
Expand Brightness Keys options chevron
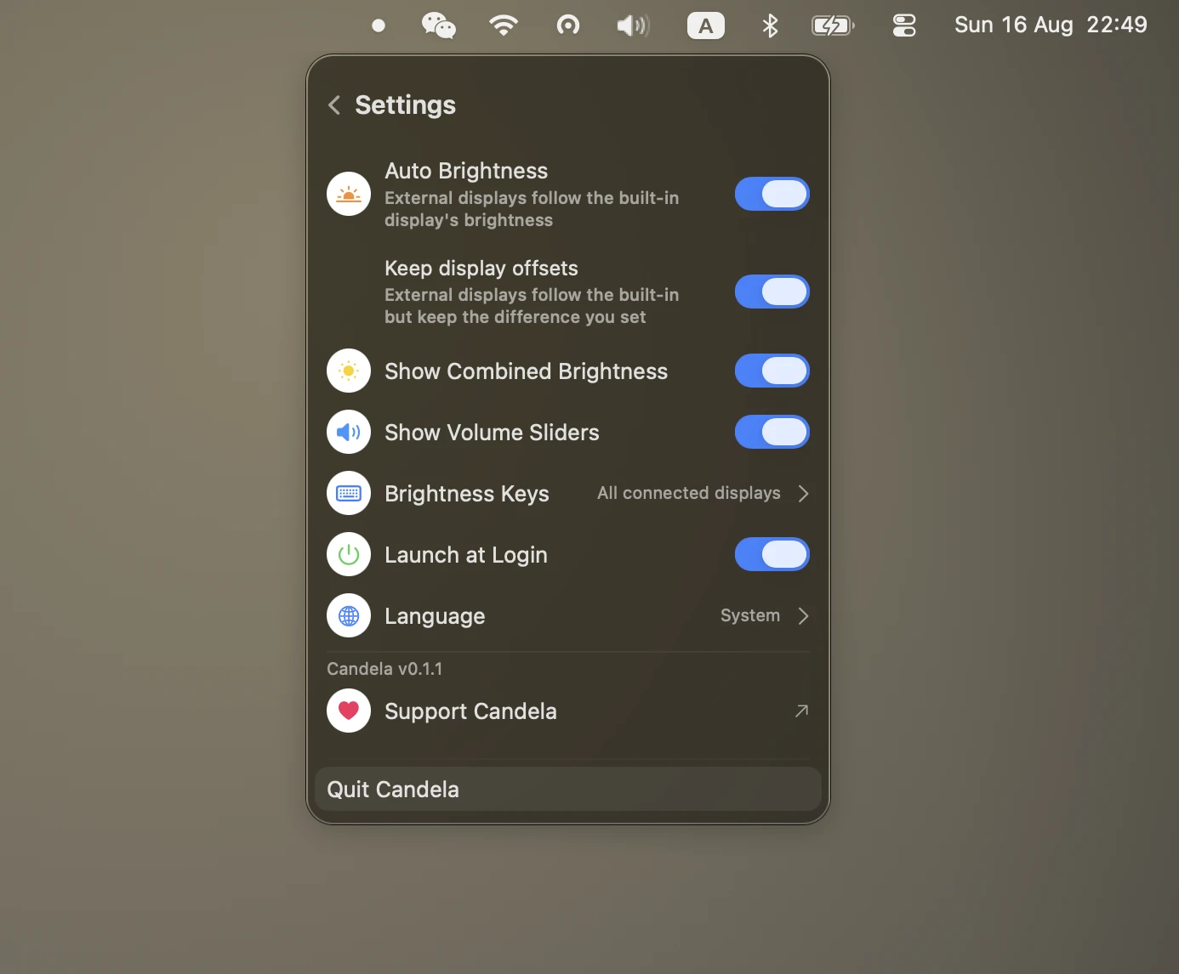803,493
